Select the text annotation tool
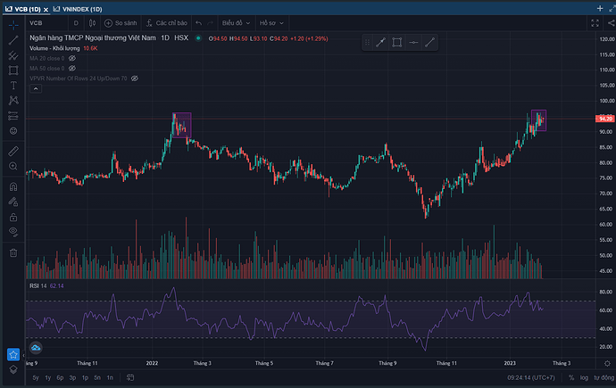Image resolution: width=616 pixels, height=388 pixels. 12,86
